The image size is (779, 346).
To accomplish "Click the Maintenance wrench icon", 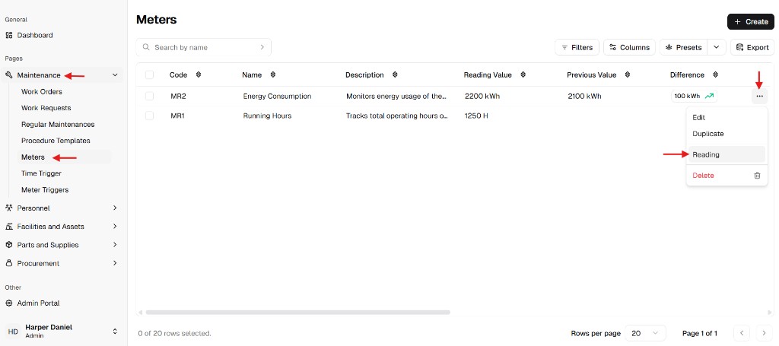I will point(8,75).
